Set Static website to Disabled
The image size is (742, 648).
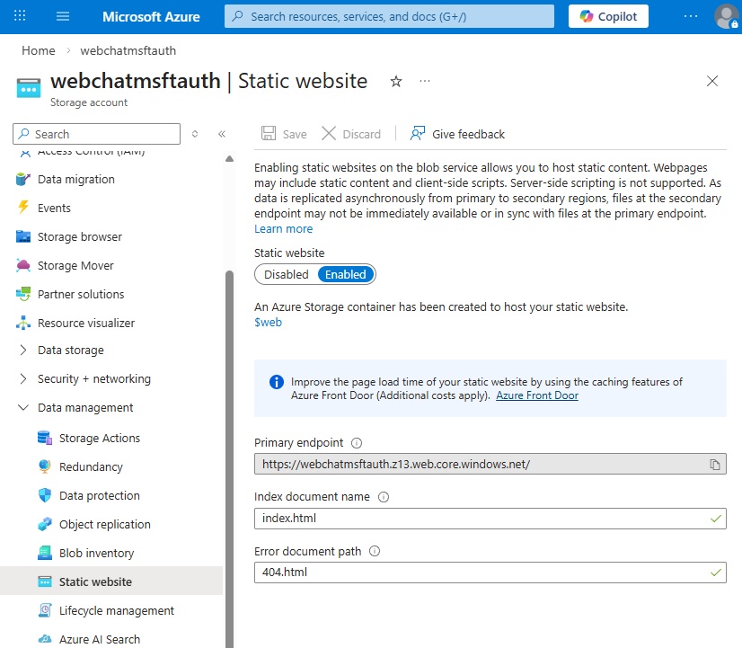point(286,275)
